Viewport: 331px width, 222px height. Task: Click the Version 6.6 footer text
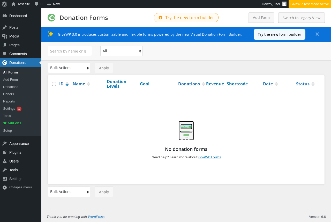[317, 217]
